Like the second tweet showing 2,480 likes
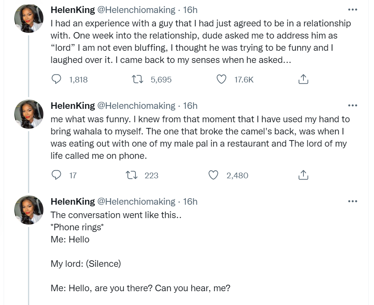Screen dimensions: 374x305 pos(213,175)
